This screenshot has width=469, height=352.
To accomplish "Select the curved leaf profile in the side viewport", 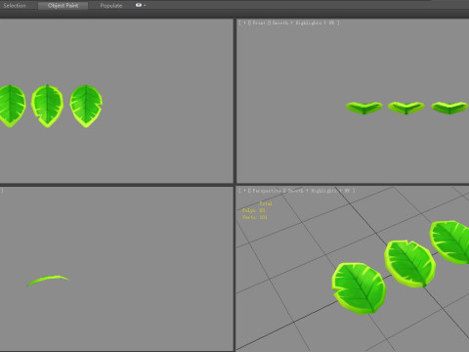I will [x=48, y=281].
